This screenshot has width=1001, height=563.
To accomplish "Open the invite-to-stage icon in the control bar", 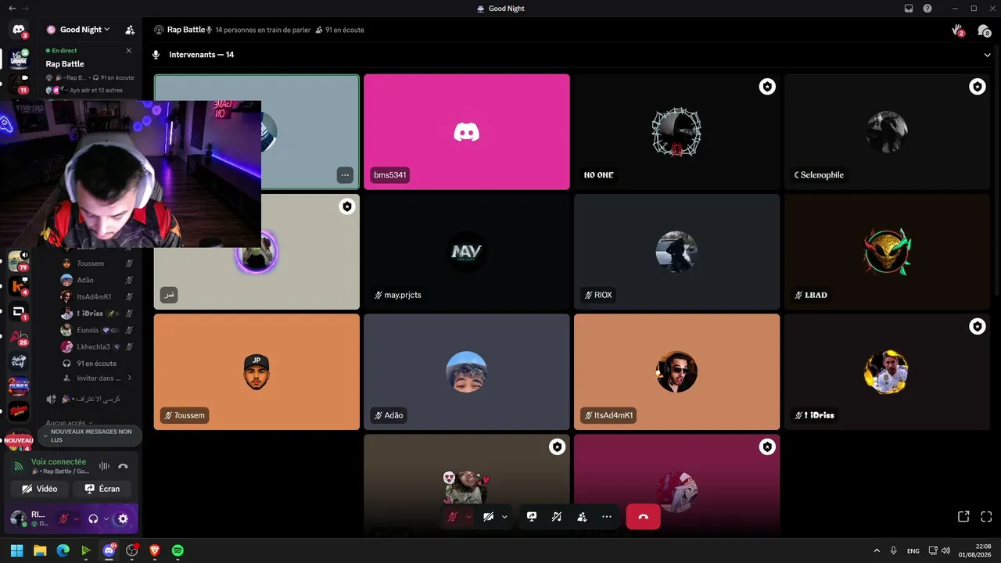I will (x=582, y=517).
